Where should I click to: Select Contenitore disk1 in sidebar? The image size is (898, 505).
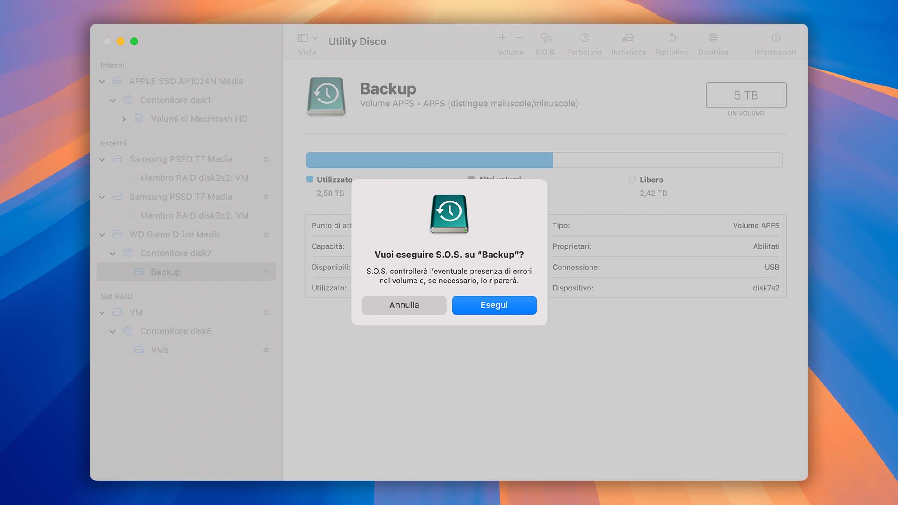(x=186, y=100)
